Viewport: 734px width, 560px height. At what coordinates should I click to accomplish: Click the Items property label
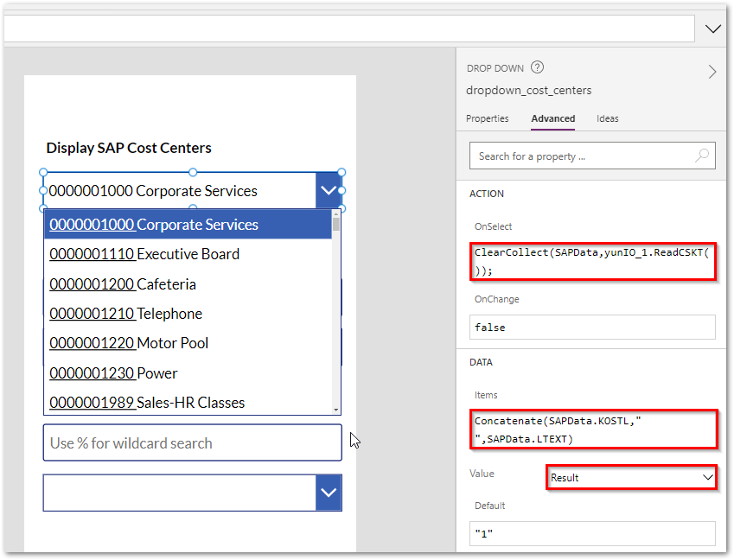(x=485, y=395)
